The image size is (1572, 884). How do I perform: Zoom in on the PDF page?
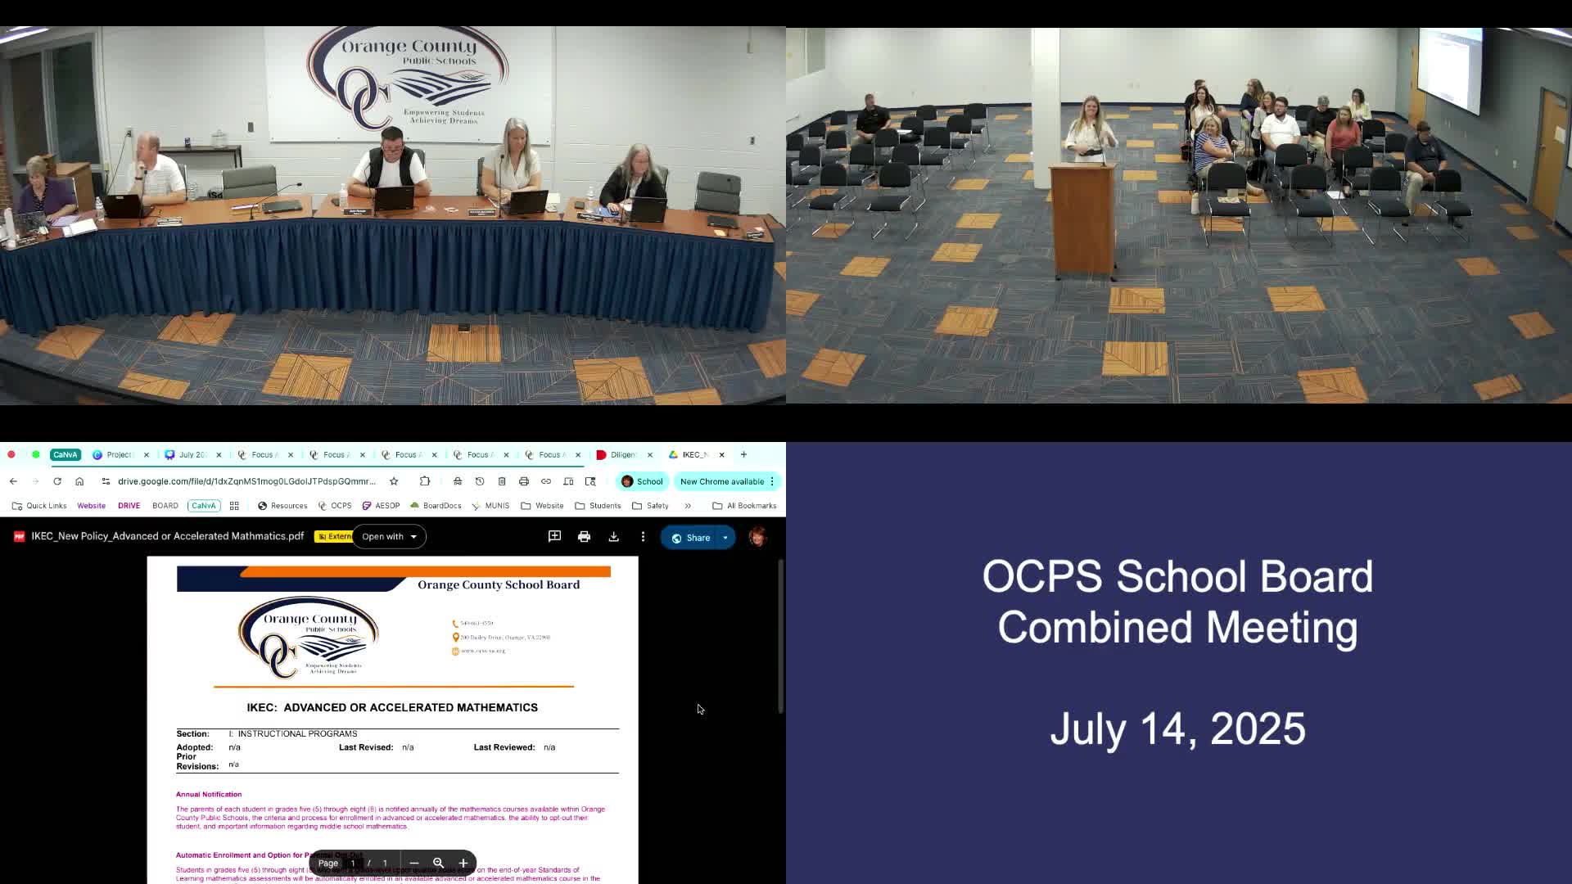pyautogui.click(x=463, y=863)
